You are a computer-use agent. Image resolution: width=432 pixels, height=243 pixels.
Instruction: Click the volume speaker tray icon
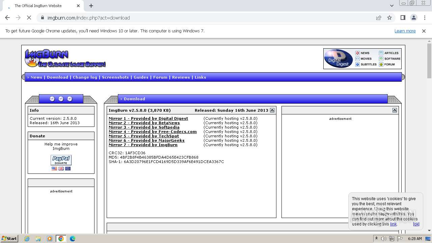384,239
